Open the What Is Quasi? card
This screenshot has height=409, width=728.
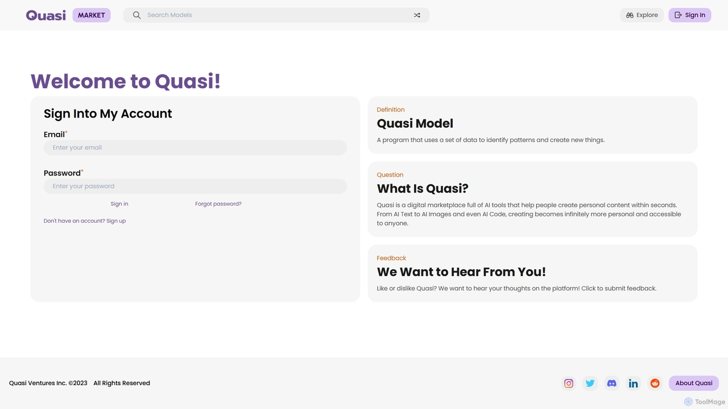pos(532,199)
